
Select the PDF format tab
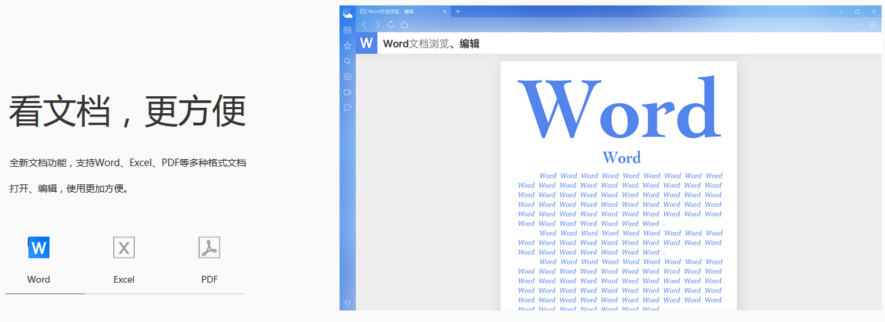point(209,260)
